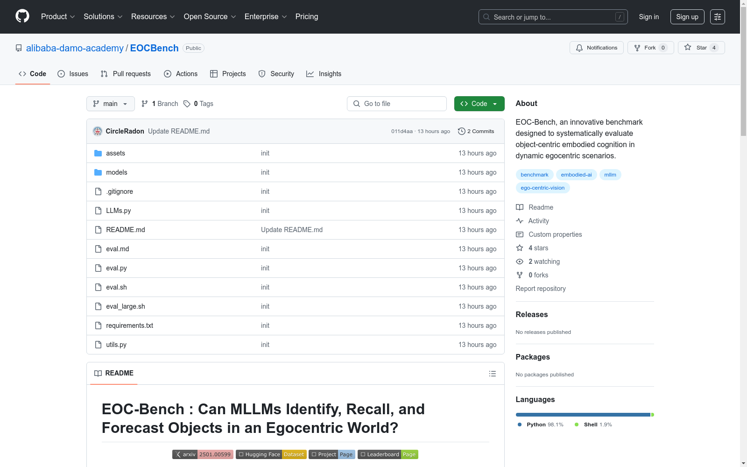The image size is (747, 467).
Task: Click the search magnifier icon in header
Action: [486, 17]
